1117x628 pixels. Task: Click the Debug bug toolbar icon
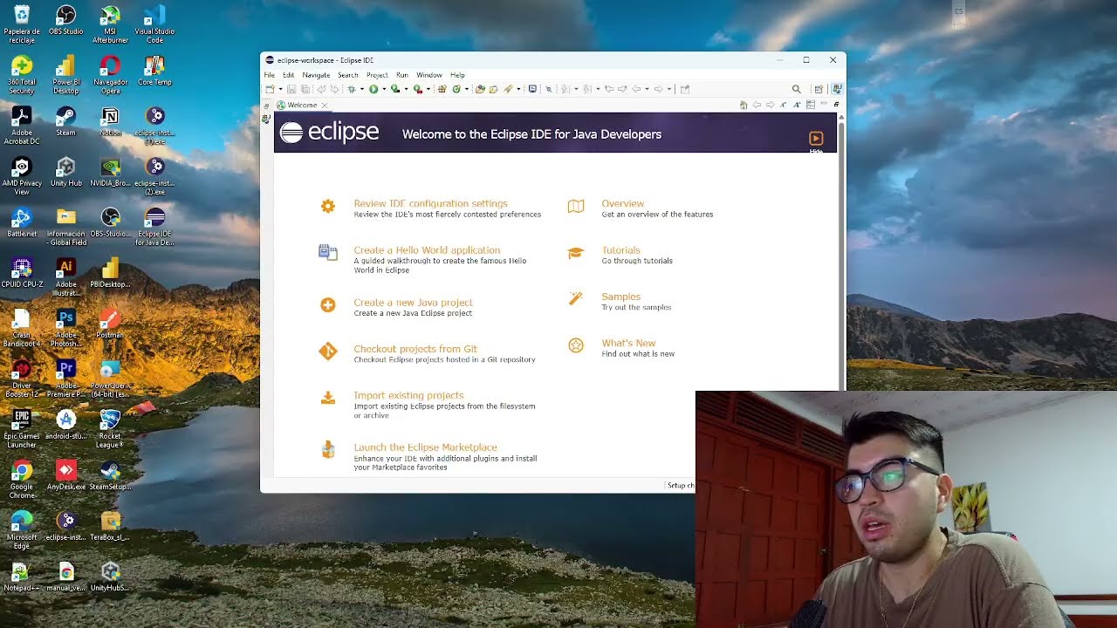[351, 89]
